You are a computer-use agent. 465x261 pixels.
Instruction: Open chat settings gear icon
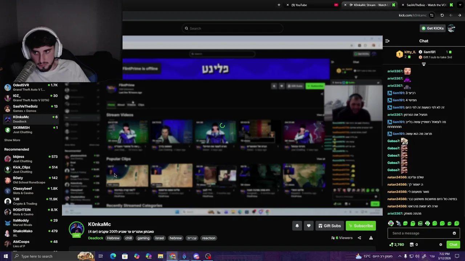pyautogui.click(x=441, y=245)
